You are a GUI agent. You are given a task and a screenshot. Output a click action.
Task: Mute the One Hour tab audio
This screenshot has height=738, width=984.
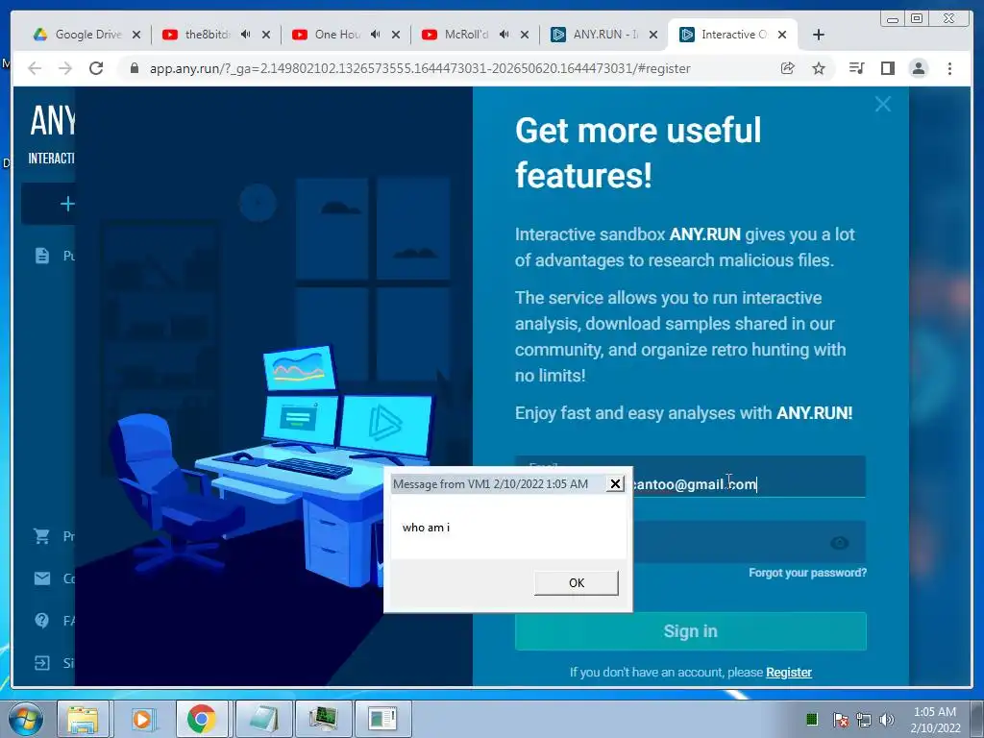(x=376, y=35)
